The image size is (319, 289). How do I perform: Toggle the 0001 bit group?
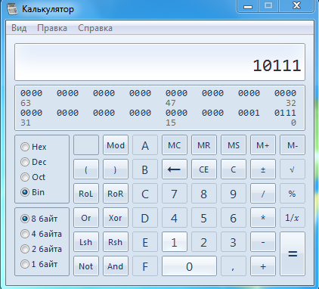tap(249, 113)
